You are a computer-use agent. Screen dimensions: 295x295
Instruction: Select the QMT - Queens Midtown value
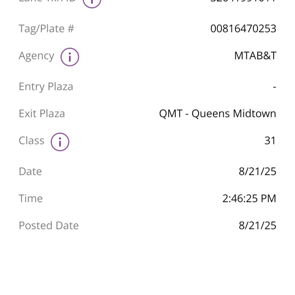click(x=218, y=114)
